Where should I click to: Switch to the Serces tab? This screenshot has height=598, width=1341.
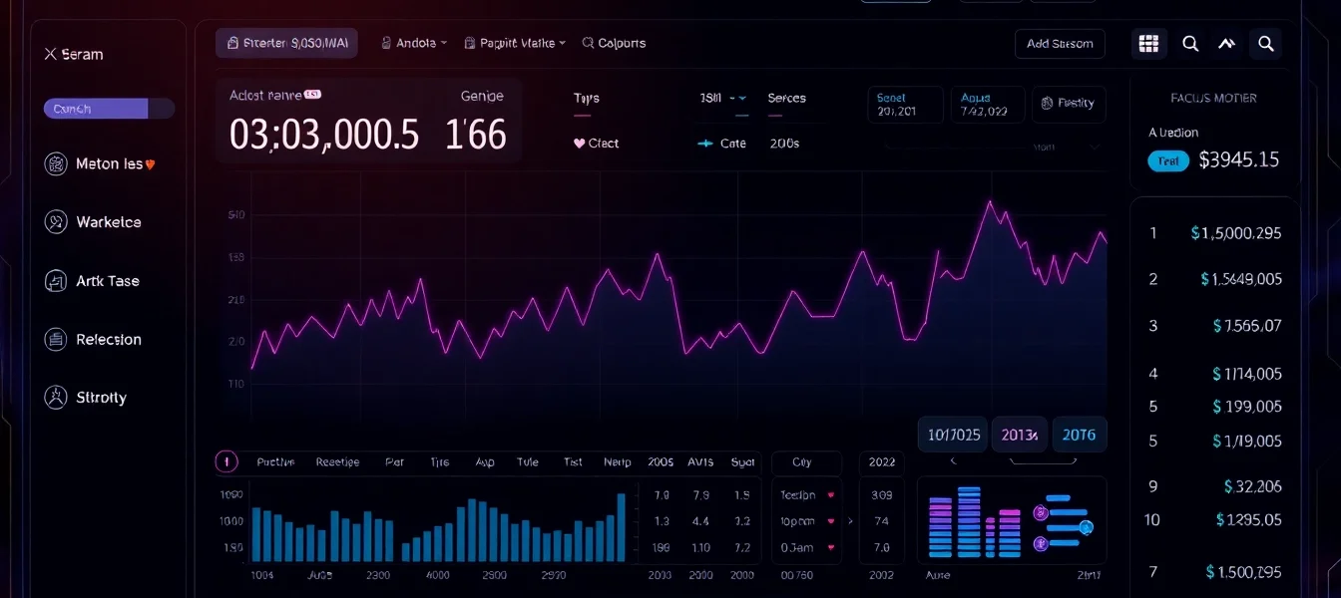point(786,98)
